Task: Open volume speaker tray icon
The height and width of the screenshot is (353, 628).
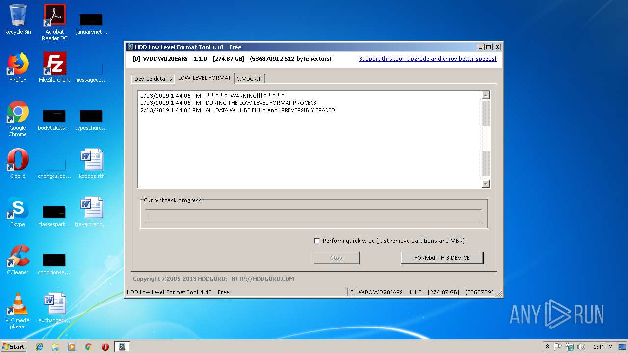Action: (581, 347)
